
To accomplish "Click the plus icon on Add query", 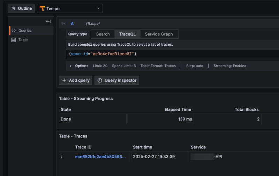I will point(64,81).
